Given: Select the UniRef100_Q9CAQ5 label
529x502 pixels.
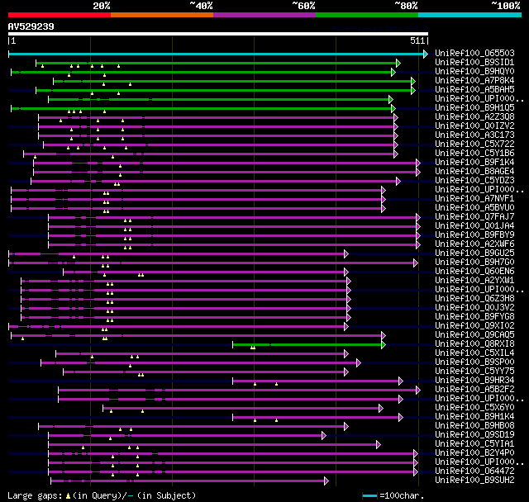Looking at the screenshot, I should click(474, 335).
